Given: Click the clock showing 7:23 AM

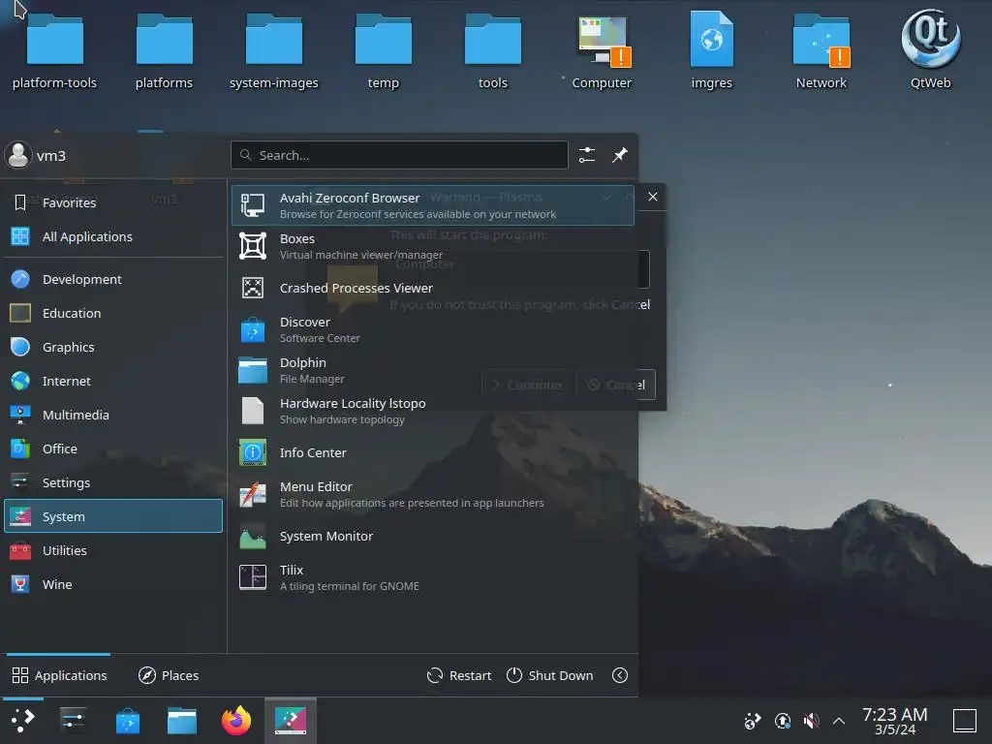Looking at the screenshot, I should pos(894,721).
